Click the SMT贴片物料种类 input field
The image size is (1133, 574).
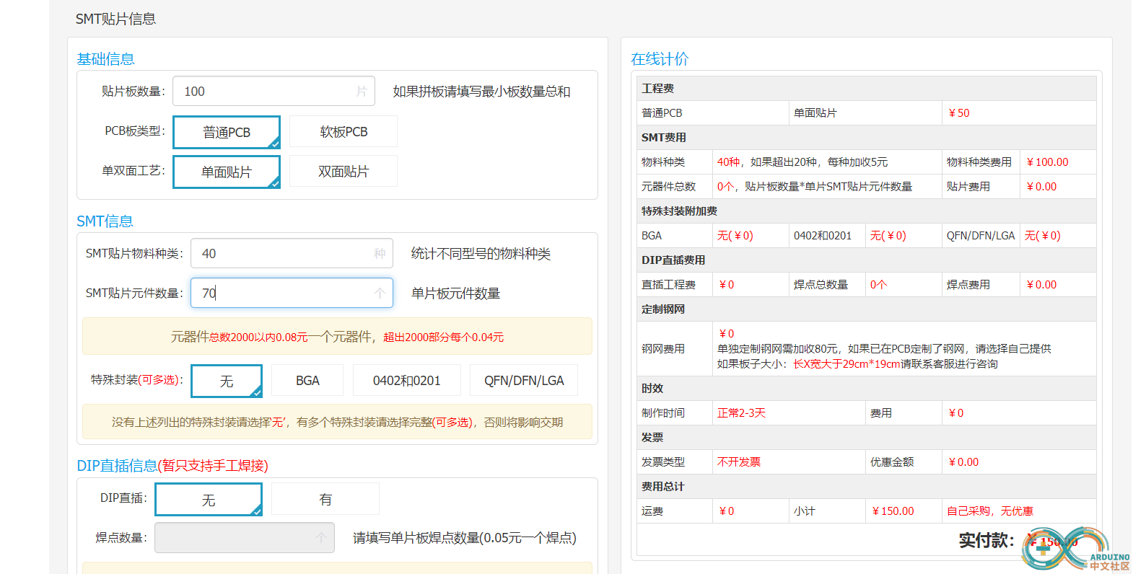pos(292,253)
